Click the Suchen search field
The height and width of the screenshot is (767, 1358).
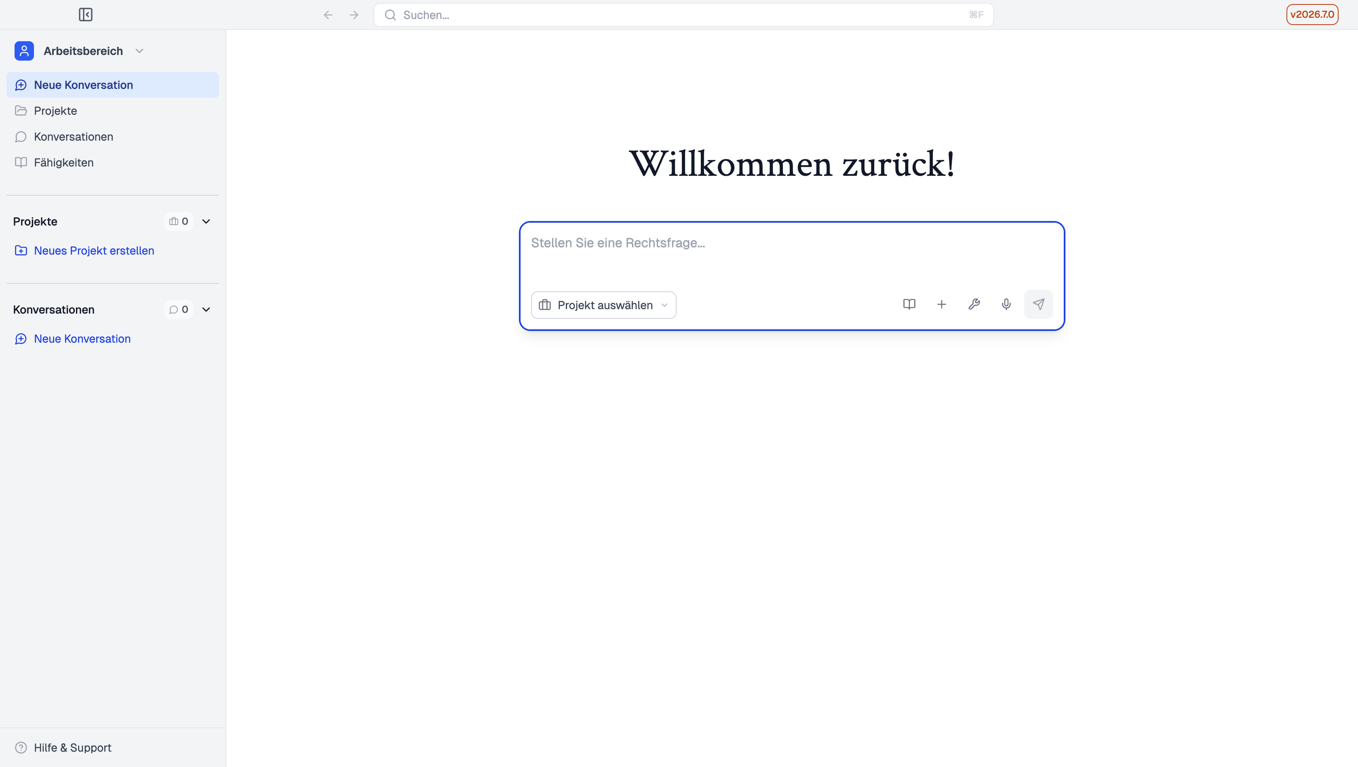tap(683, 15)
